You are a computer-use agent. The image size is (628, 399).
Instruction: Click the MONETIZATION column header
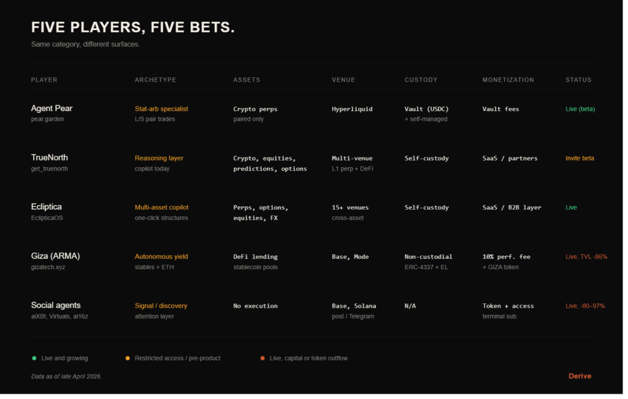pyautogui.click(x=508, y=80)
